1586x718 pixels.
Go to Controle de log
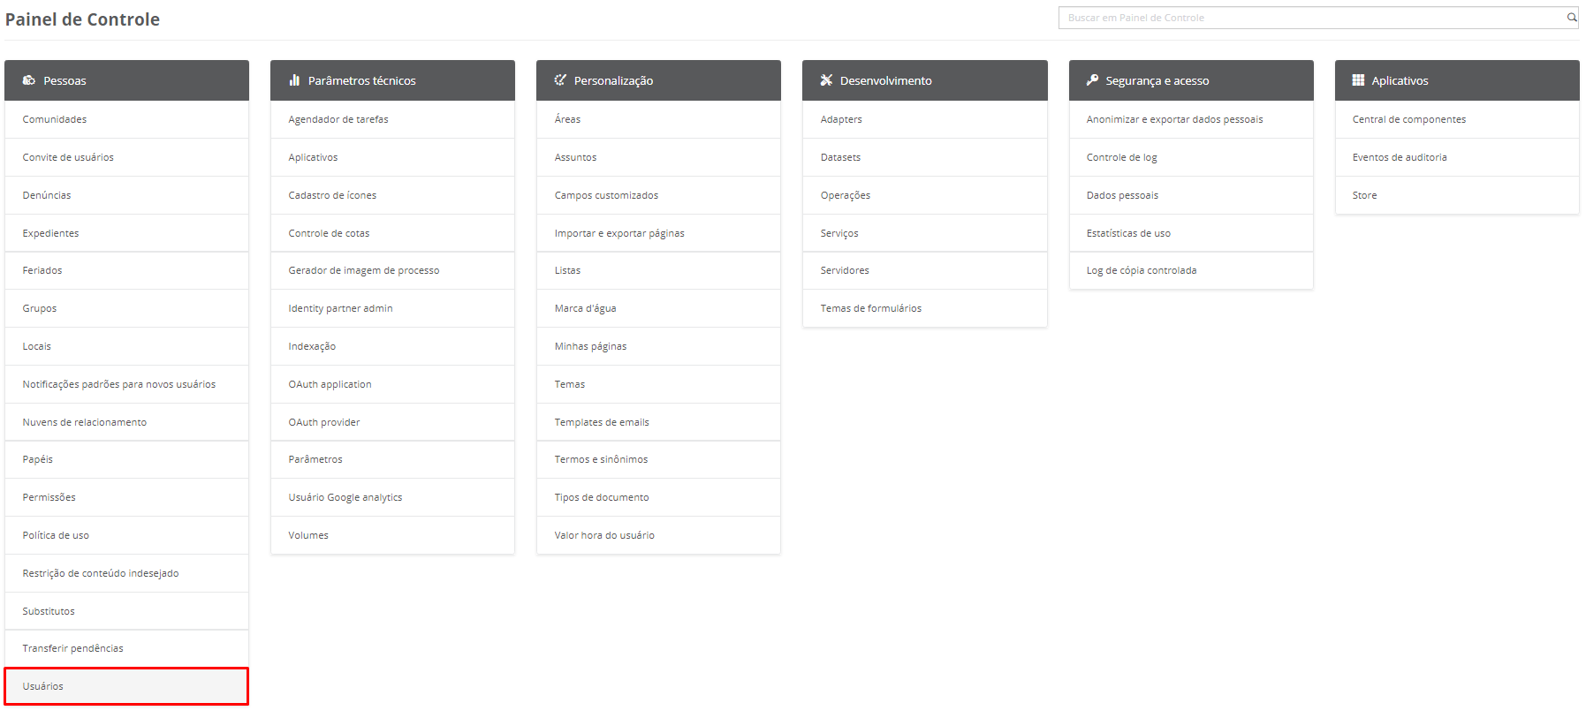1121,157
